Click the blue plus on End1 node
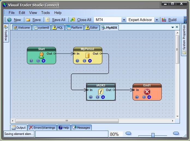 pyautogui.click(x=149, y=97)
